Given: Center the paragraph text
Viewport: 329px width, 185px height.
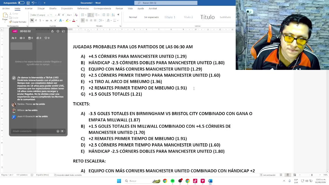Looking at the screenshot, I should click(x=87, y=20).
